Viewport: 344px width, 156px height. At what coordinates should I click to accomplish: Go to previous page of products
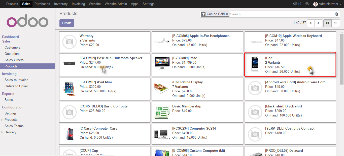(x=311, y=23)
